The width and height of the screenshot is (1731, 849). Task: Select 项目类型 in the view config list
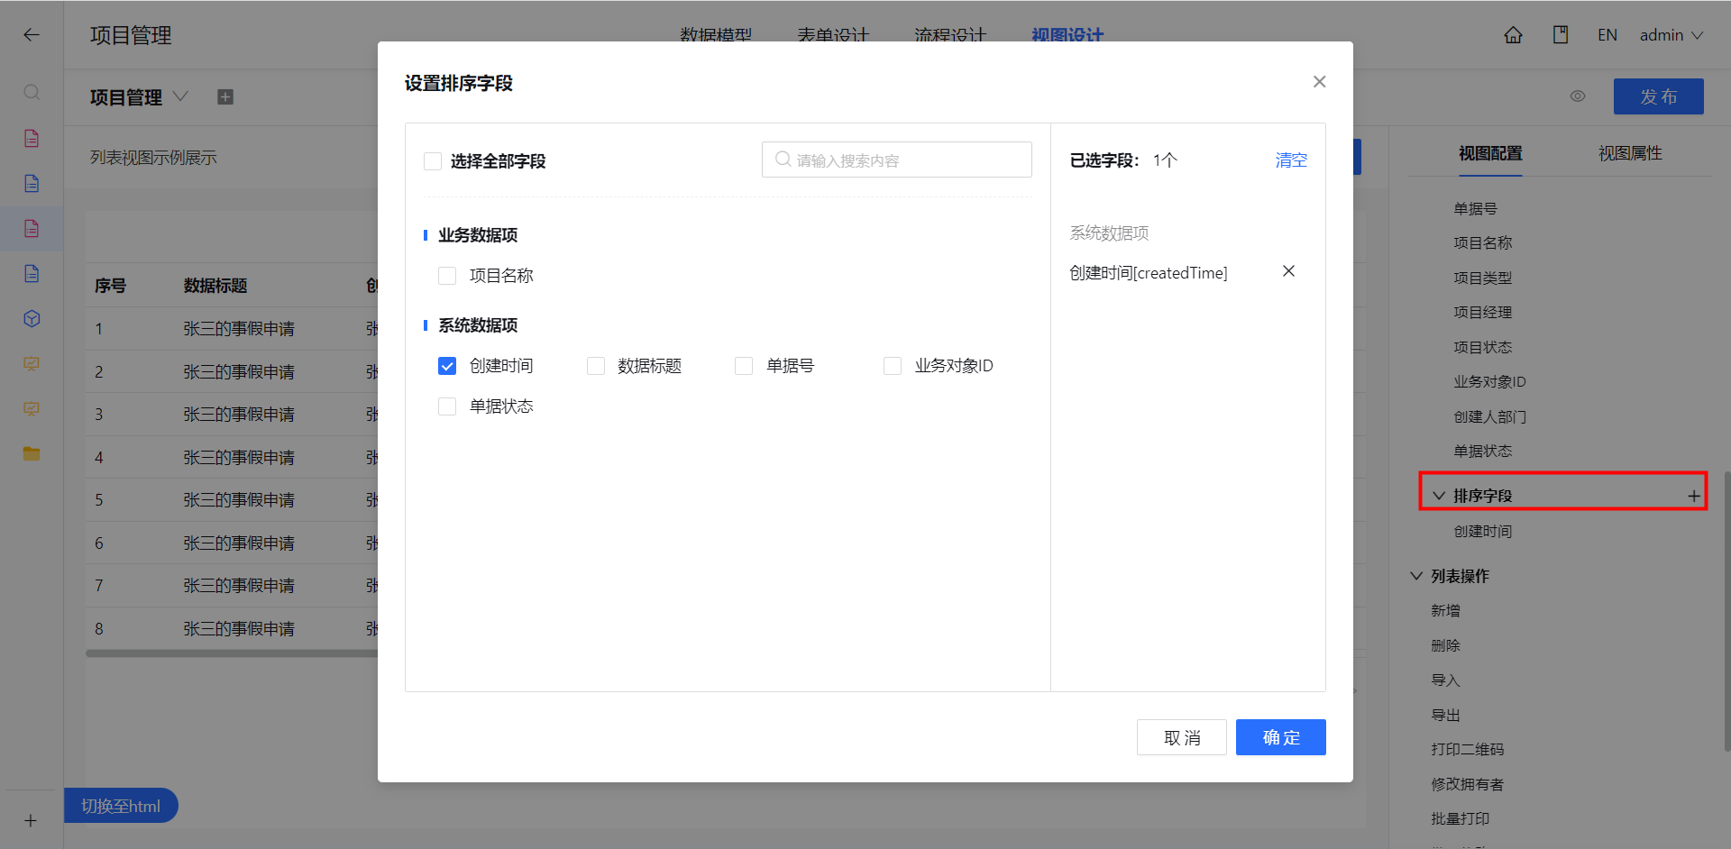[1482, 278]
